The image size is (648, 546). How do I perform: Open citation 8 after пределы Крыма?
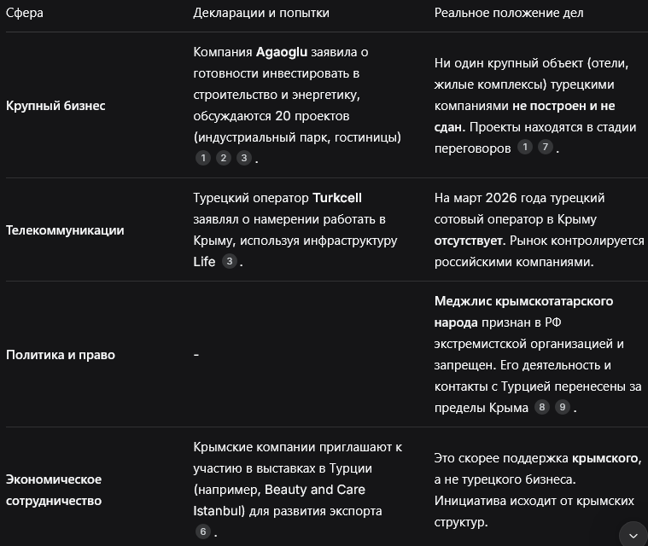point(542,407)
